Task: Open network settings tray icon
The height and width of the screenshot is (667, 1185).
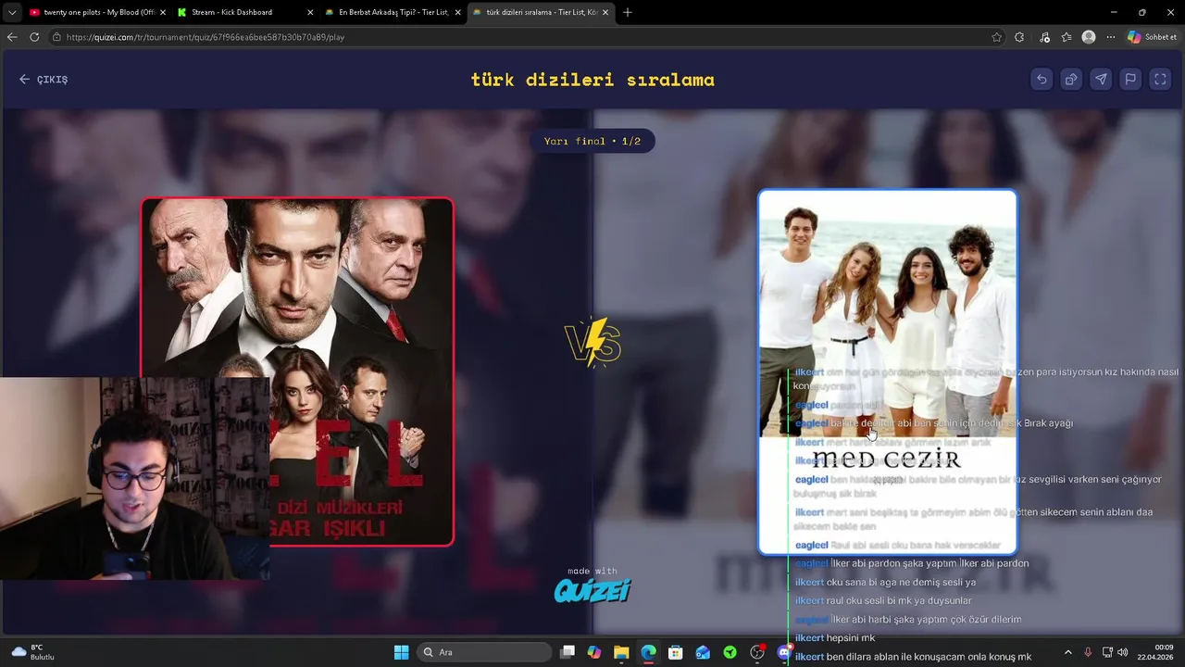Action: pyautogui.click(x=1107, y=652)
